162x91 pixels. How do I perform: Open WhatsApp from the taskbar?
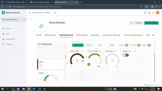click(13, 89)
